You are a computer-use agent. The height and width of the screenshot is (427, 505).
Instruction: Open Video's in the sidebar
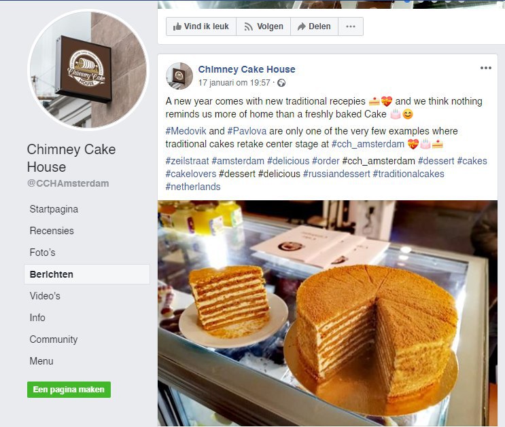pos(45,296)
